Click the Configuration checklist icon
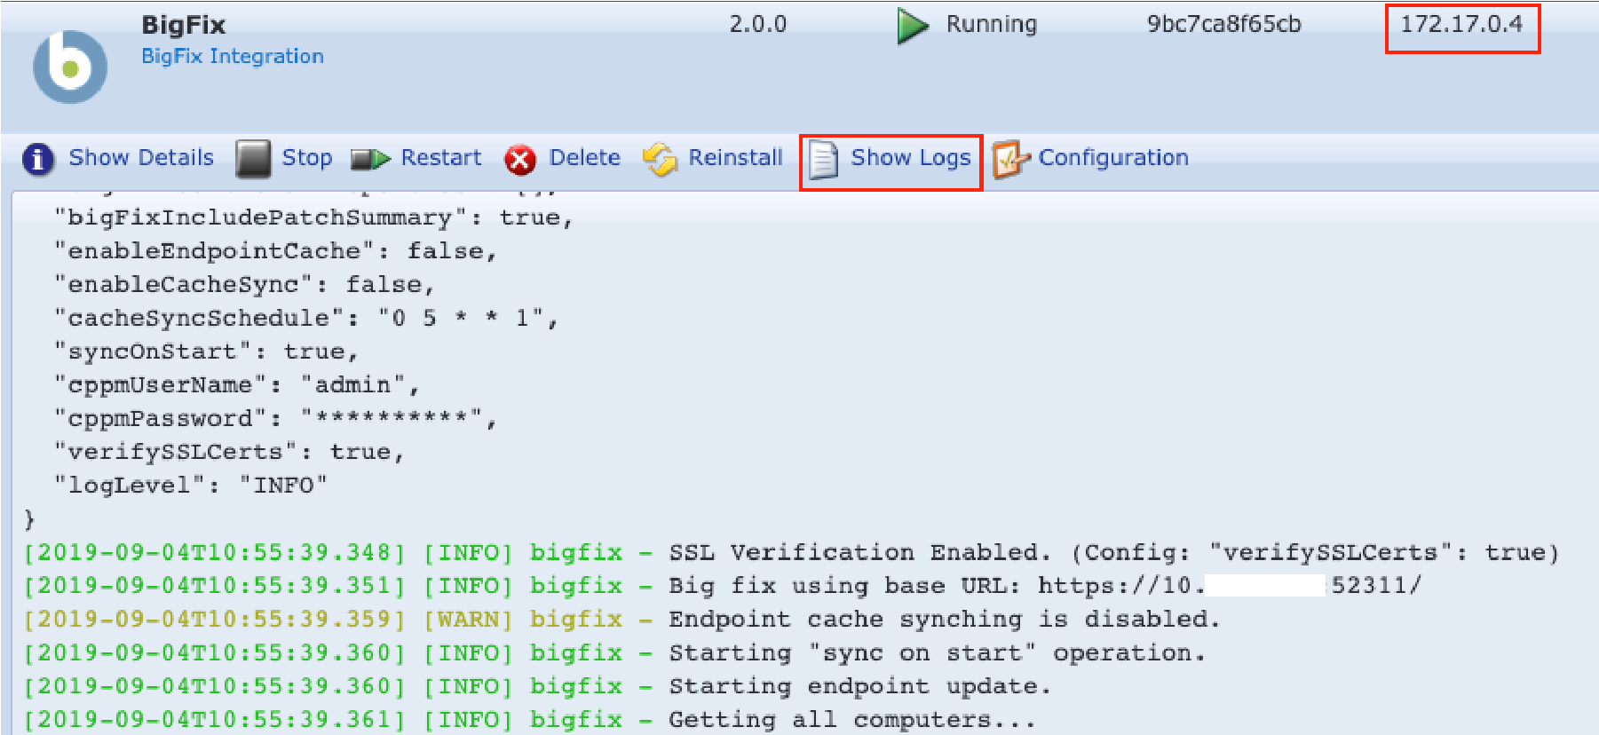Image resolution: width=1599 pixels, height=735 pixels. [x=1010, y=160]
